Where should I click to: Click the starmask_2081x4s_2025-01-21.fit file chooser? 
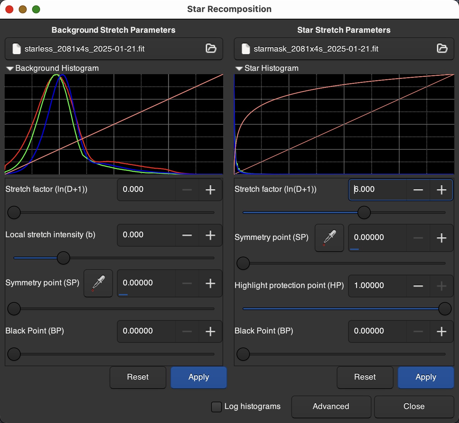[x=344, y=49]
